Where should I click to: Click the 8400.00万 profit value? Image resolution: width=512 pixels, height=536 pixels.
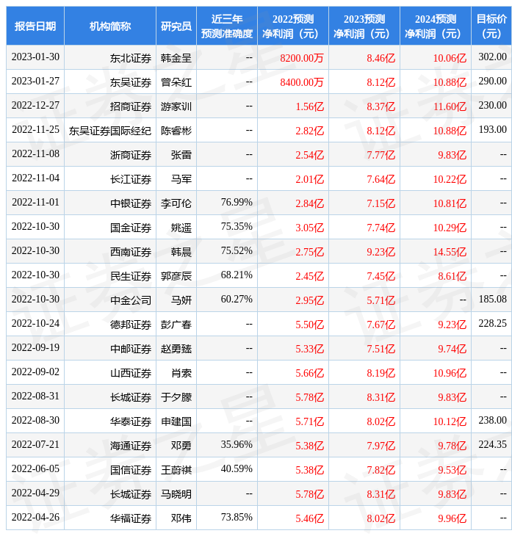pos(302,82)
